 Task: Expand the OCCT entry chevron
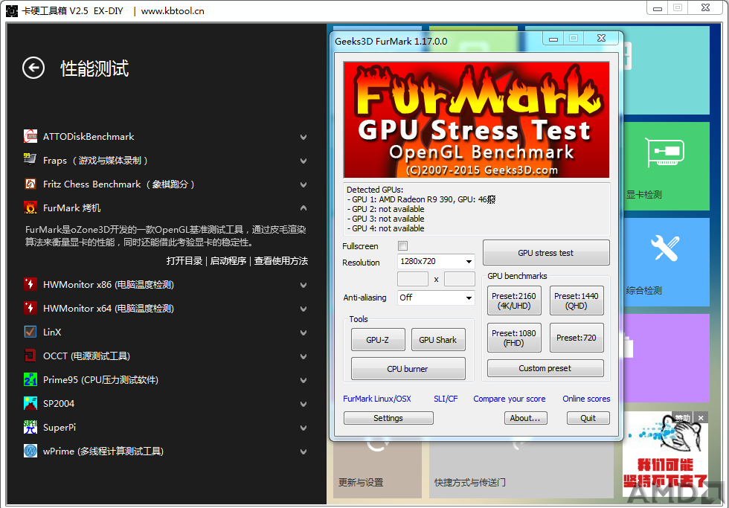(x=304, y=356)
